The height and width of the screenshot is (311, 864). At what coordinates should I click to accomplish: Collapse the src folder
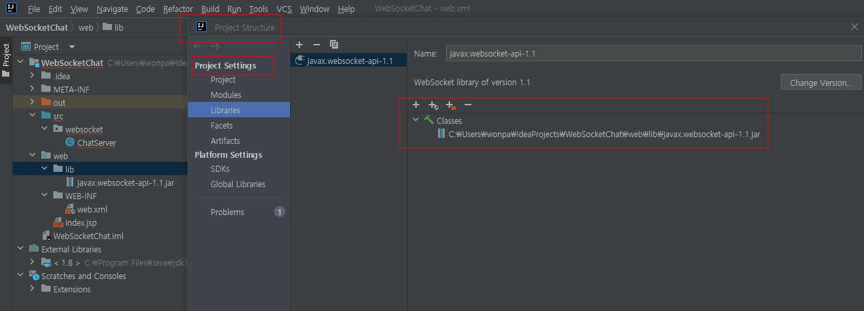pos(33,116)
